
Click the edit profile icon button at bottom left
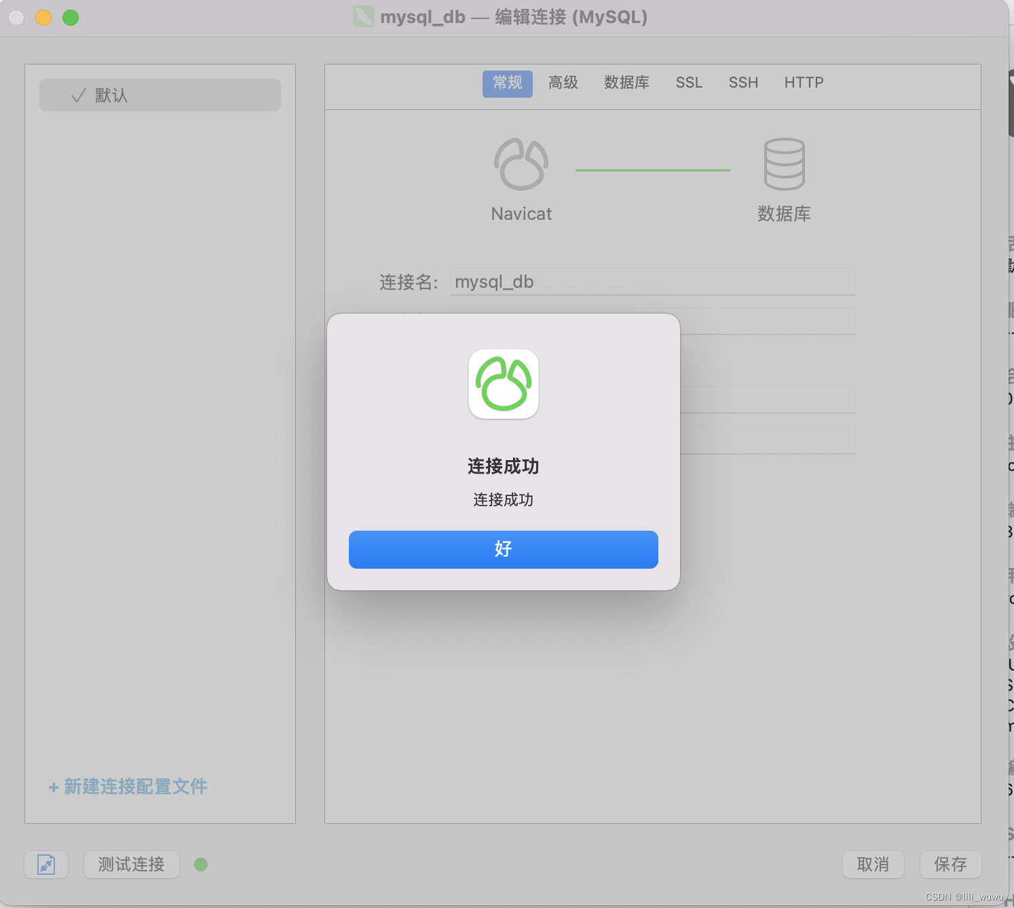coord(46,865)
